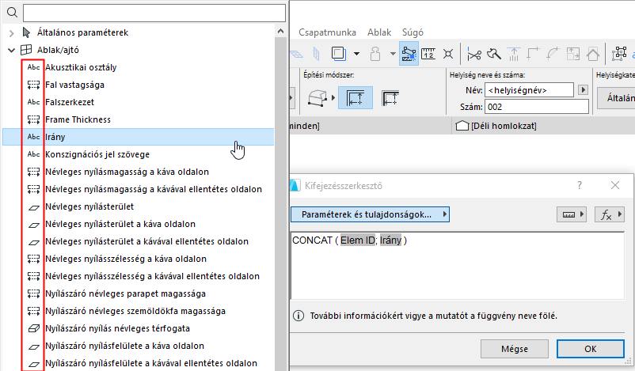The height and width of the screenshot is (371, 635).
Task: Click the 3D box geometry method icon
Action: (317, 98)
